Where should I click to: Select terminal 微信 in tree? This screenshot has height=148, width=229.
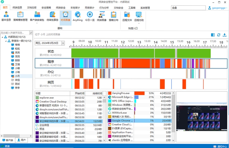coord(17,80)
